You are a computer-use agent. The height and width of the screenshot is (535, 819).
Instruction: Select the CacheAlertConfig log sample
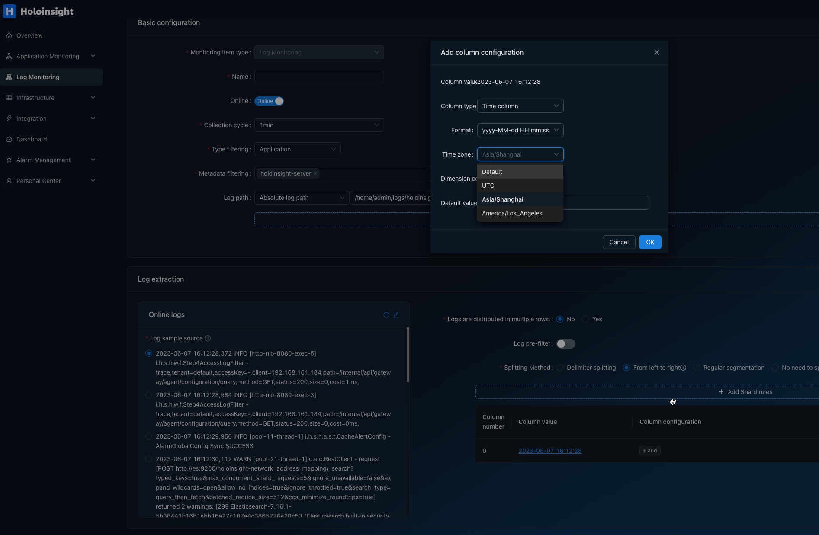click(149, 436)
